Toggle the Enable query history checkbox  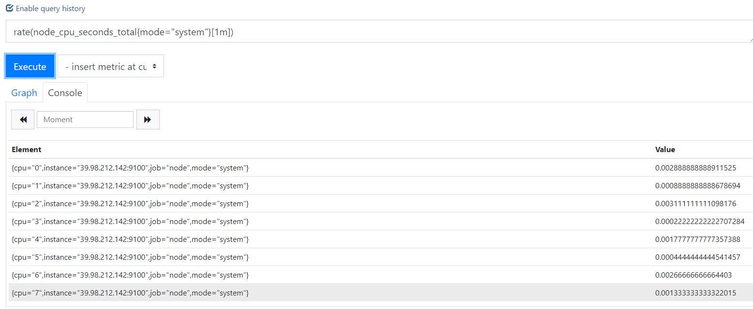tap(10, 8)
